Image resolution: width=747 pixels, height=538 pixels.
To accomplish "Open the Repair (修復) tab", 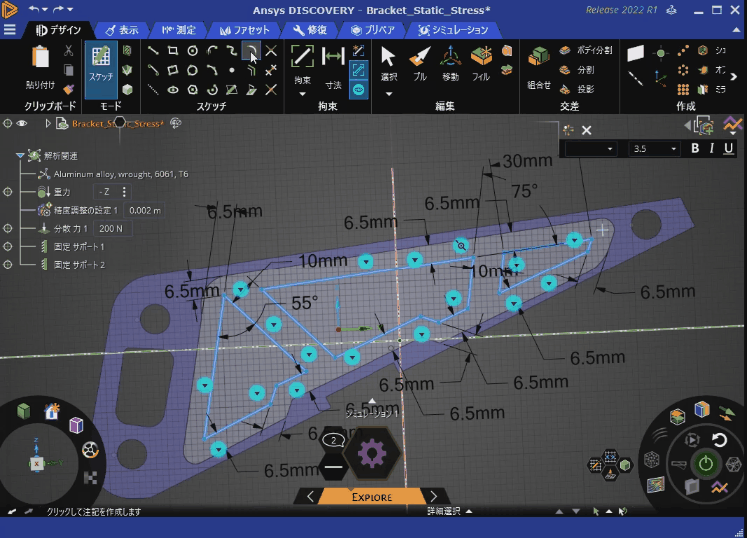I will click(x=310, y=30).
